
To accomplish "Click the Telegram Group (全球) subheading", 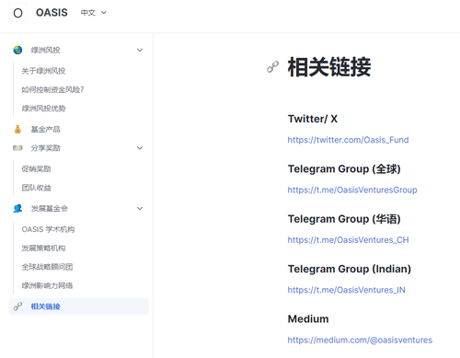I will (x=344, y=168).
